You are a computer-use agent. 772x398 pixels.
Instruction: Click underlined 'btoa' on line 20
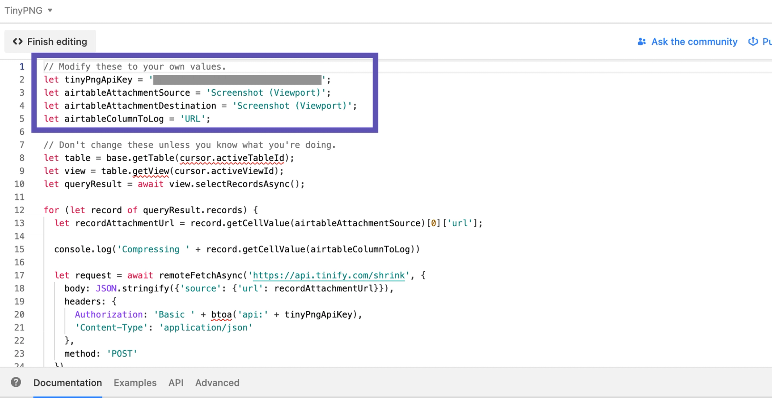point(222,315)
